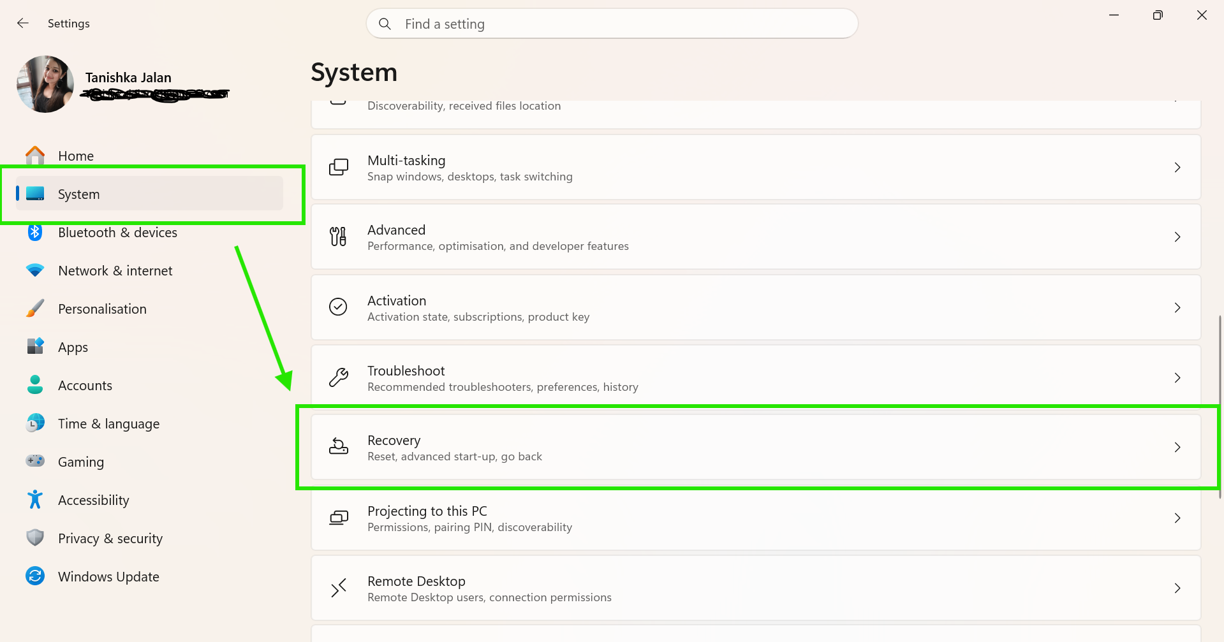Viewport: 1224px width, 642px height.
Task: Click the System monitor icon
Action: click(x=35, y=193)
